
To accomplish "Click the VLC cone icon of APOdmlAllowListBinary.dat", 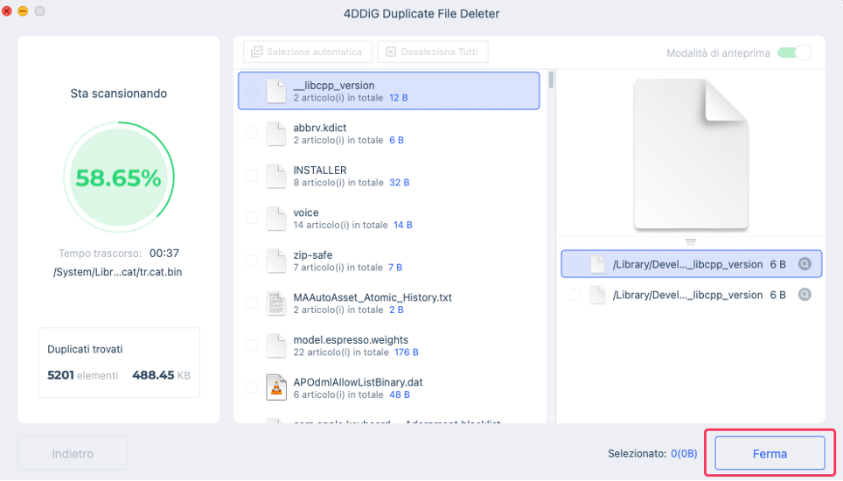I will pyautogui.click(x=276, y=388).
